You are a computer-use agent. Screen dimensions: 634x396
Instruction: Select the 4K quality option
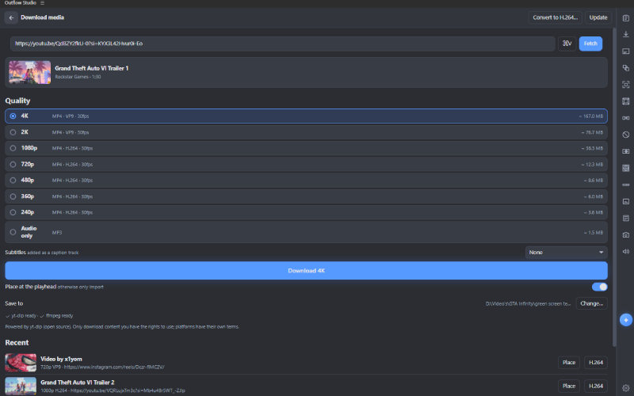[x=306, y=116]
